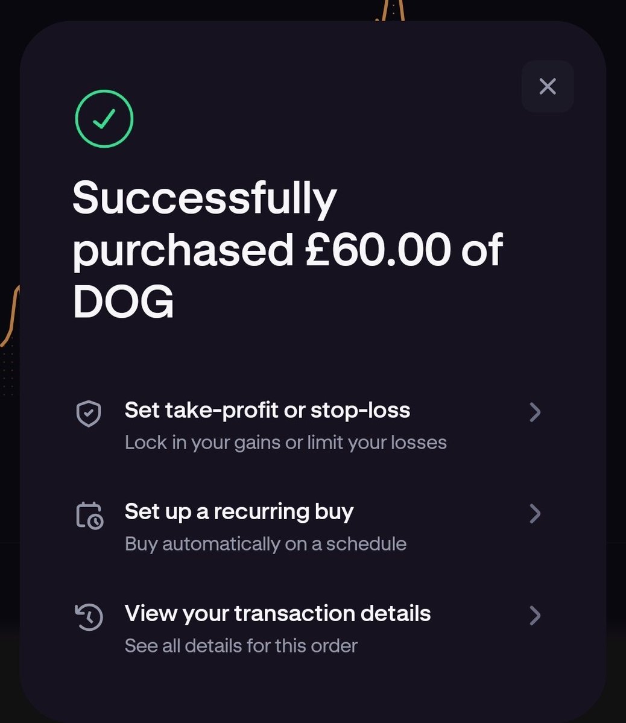The width and height of the screenshot is (626, 723).
Task: Click 'Lock in your gains or limit your losses'
Action: 285,443
